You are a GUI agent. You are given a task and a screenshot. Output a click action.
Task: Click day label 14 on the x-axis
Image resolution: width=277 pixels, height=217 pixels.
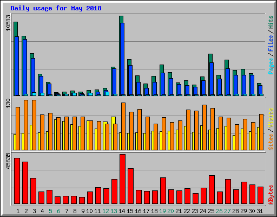point(122,211)
